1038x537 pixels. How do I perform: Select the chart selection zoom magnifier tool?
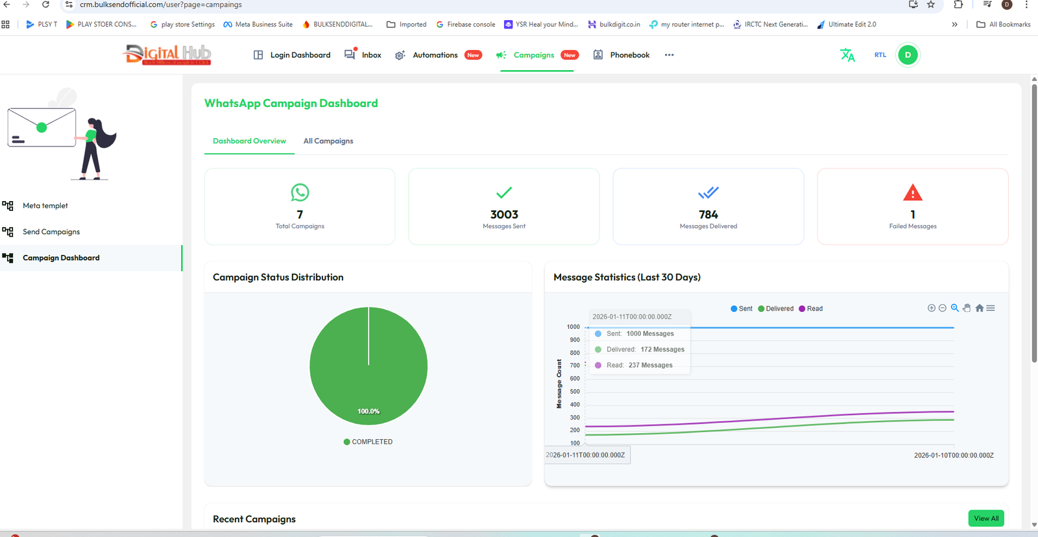[x=954, y=308]
